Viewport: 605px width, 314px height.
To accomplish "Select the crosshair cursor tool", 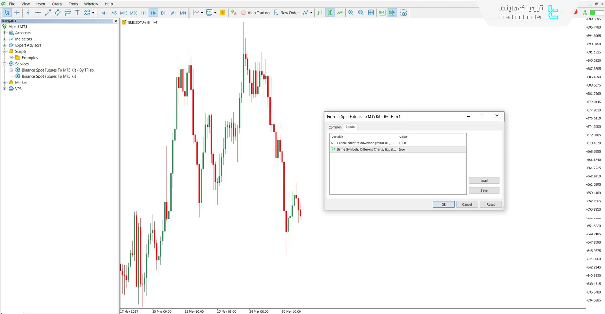I will point(17,13).
